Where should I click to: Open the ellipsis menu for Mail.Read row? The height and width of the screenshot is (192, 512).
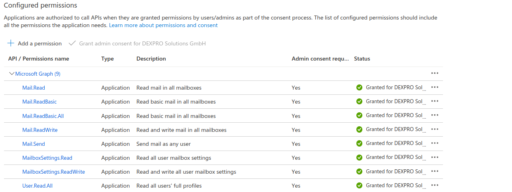pos(435,87)
